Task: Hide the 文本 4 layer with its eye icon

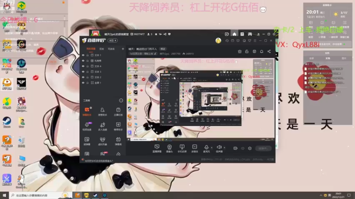Action: coord(83,66)
